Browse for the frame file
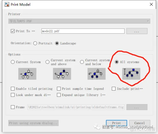This screenshot has height=134, width=158. point(137,107)
